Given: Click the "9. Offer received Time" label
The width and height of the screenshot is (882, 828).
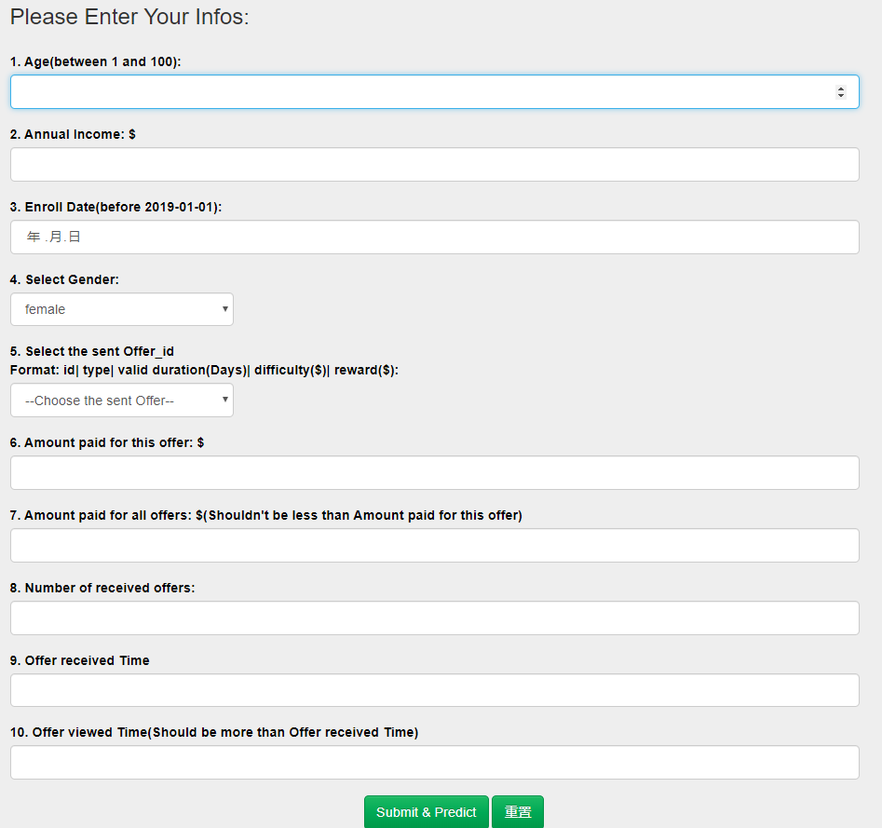Looking at the screenshot, I should point(79,660).
